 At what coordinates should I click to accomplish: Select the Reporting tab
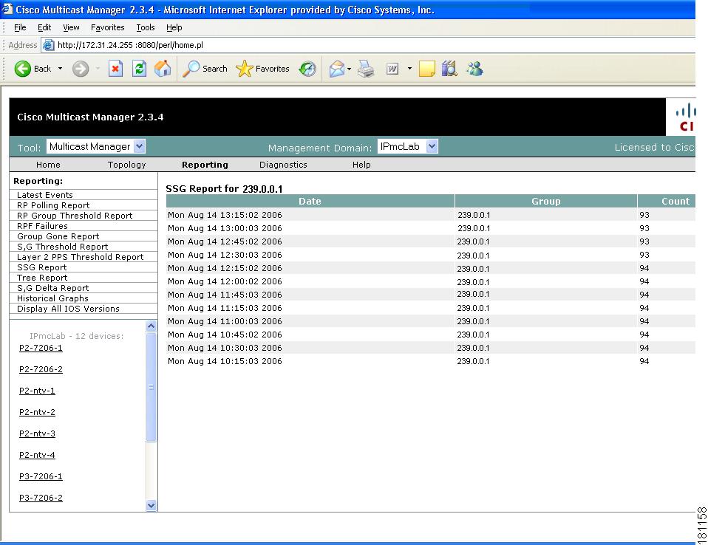coord(205,165)
